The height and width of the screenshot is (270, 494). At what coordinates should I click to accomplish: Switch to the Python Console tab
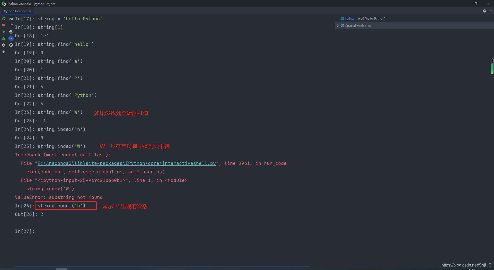pyautogui.click(x=15, y=11)
